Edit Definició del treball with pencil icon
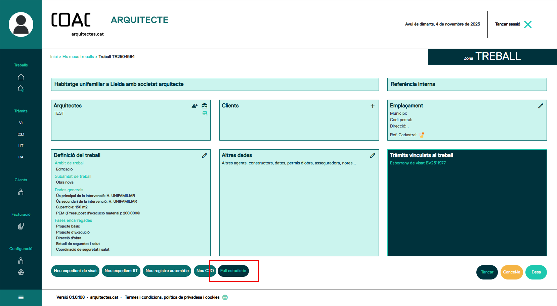The image size is (557, 306). [x=204, y=156]
